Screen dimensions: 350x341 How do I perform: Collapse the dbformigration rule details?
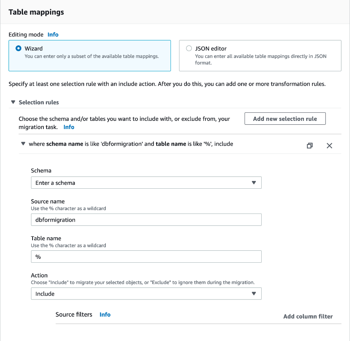tap(23, 144)
